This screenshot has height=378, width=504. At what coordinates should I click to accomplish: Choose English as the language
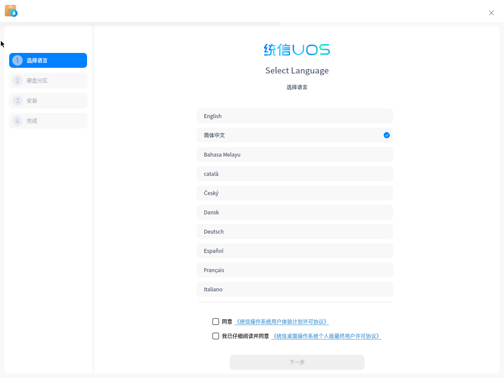pos(295,116)
